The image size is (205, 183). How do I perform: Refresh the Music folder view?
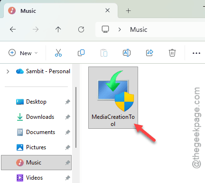coord(81,29)
